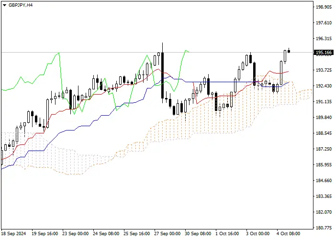Click the 182.070 price axis label
The image size is (335, 239).
pos(324,212)
